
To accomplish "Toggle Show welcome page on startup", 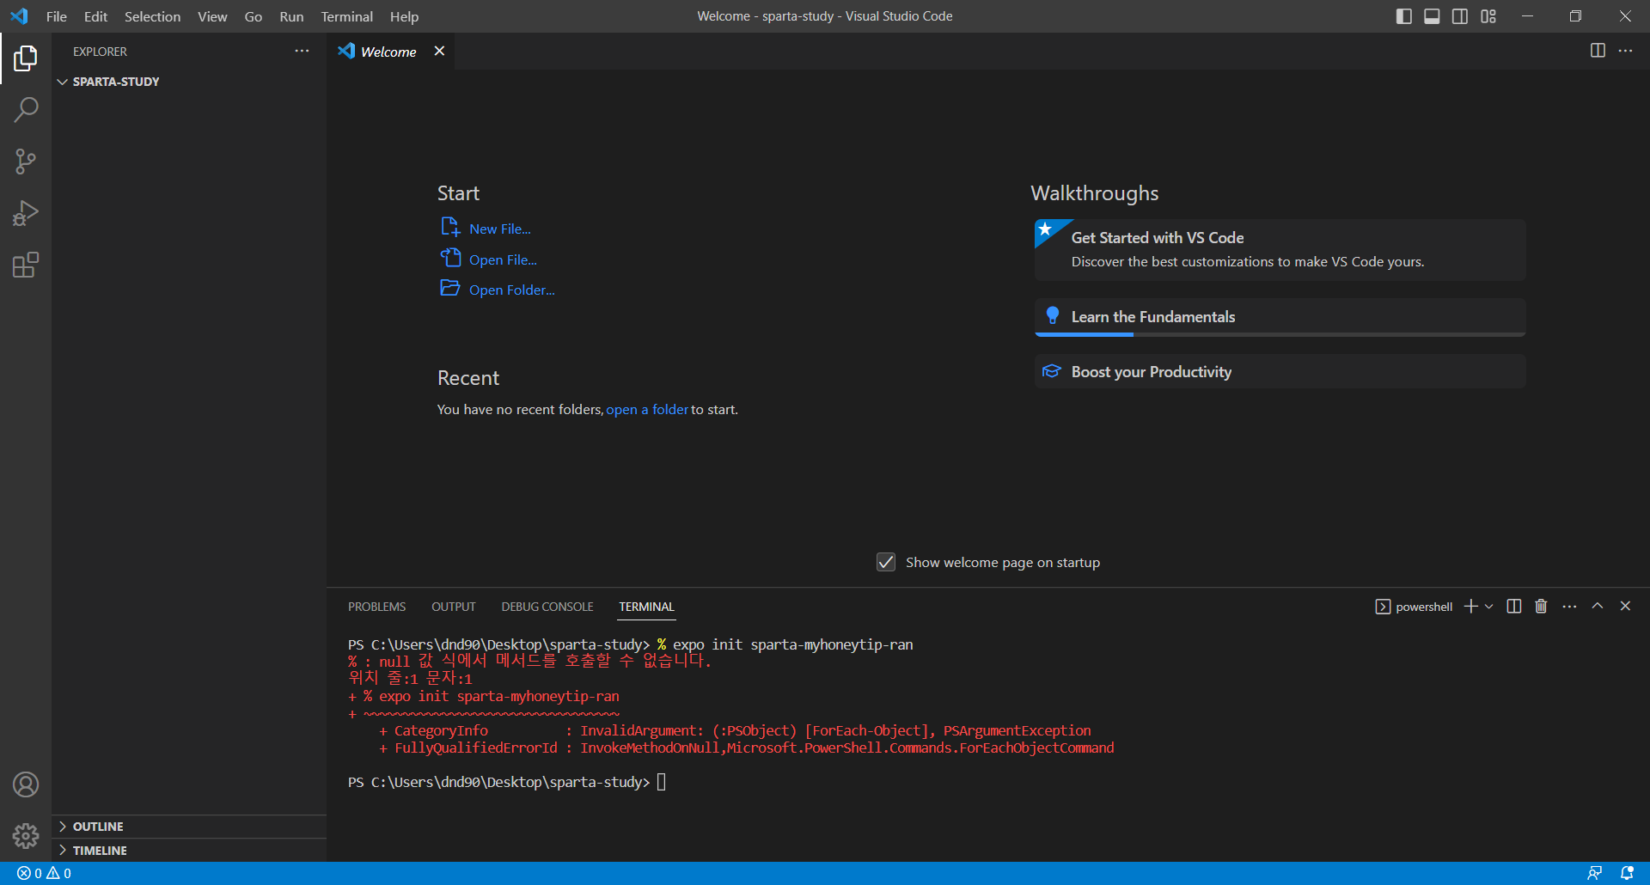I will pos(886,562).
